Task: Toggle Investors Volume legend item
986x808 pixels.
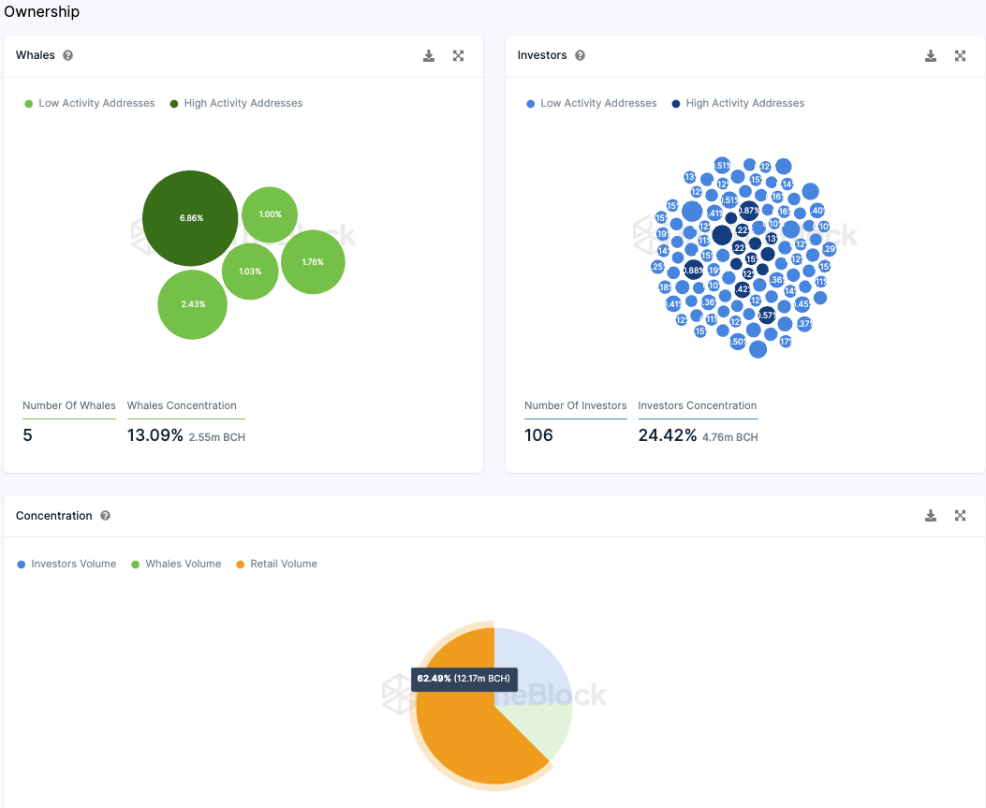Action: pyautogui.click(x=66, y=564)
